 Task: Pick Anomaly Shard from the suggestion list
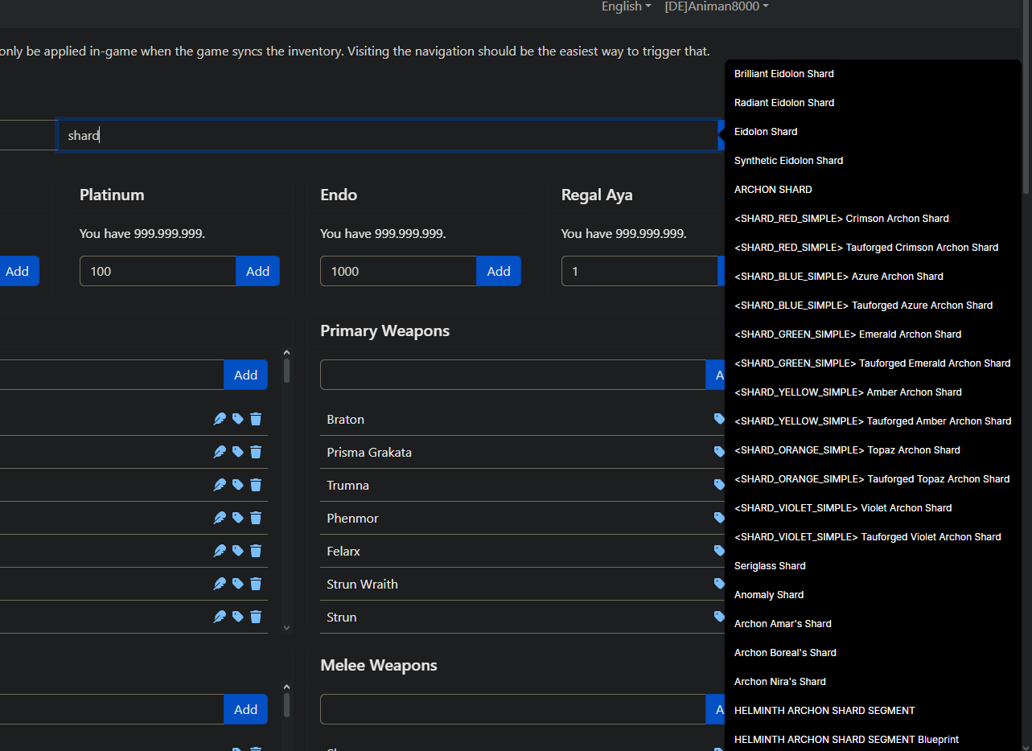[769, 595]
